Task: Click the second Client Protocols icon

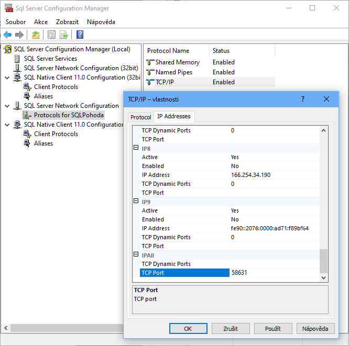Action: [x=27, y=134]
